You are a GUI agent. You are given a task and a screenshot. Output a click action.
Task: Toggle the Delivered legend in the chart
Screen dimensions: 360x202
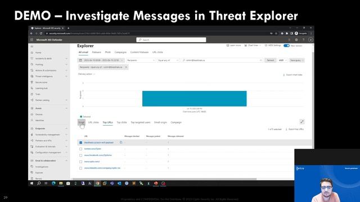[85, 117]
